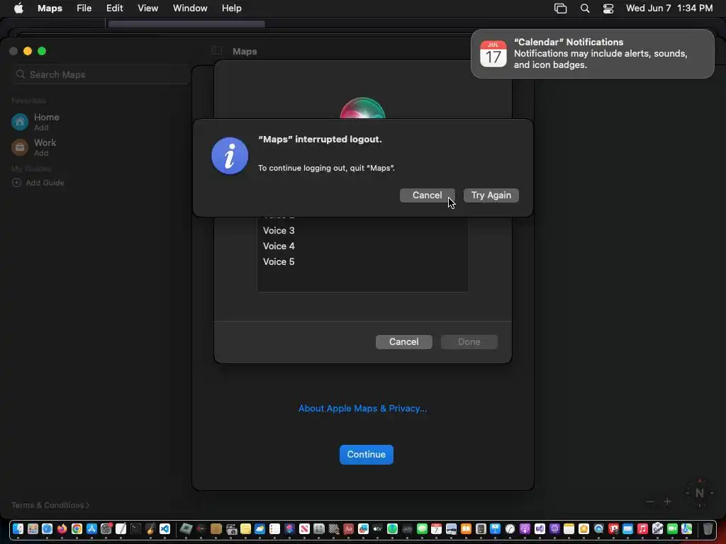This screenshot has height=544, width=726.
Task: Click the Siri orb icon
Action: [362, 108]
